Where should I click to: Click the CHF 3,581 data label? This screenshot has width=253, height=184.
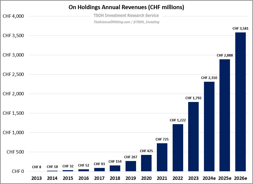pos(241,29)
